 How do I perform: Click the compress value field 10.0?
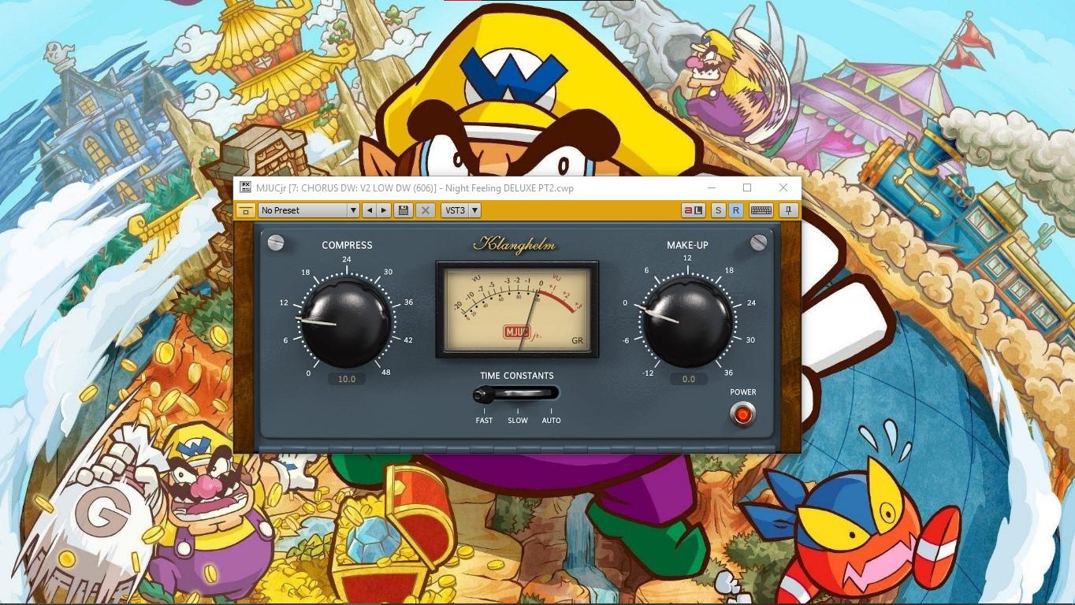point(347,379)
